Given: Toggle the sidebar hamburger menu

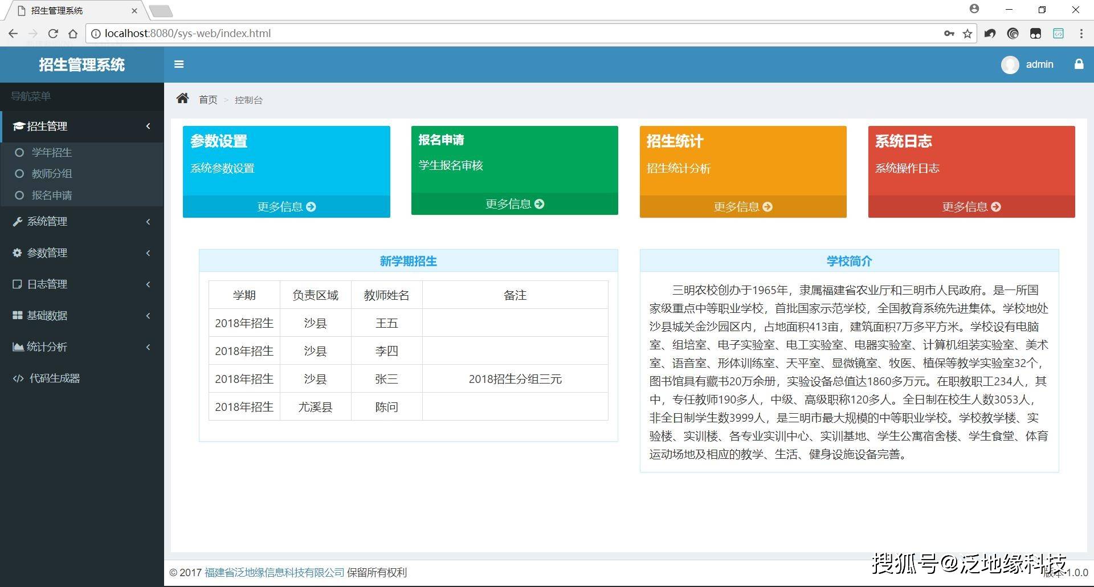Looking at the screenshot, I should 179,64.
